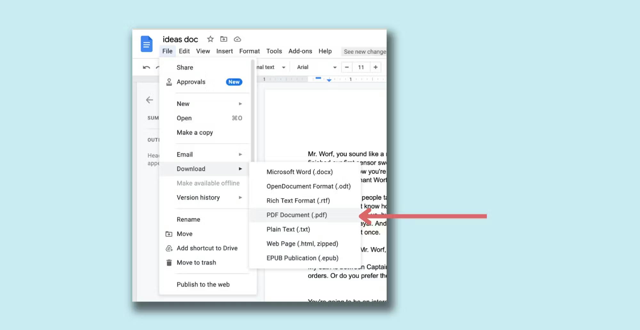Viewport: 640px width, 330px height.
Task: Click the font size input showing 11
Action: pyautogui.click(x=361, y=67)
